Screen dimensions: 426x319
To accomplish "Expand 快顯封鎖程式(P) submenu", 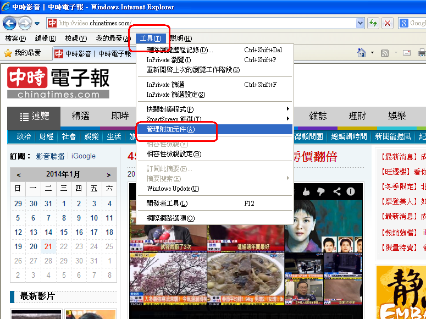I will 214,109.
